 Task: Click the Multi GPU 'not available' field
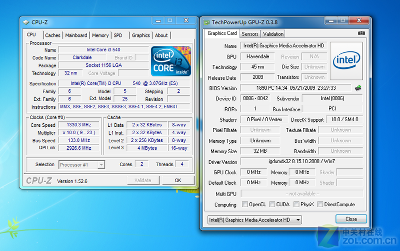pos(302,194)
